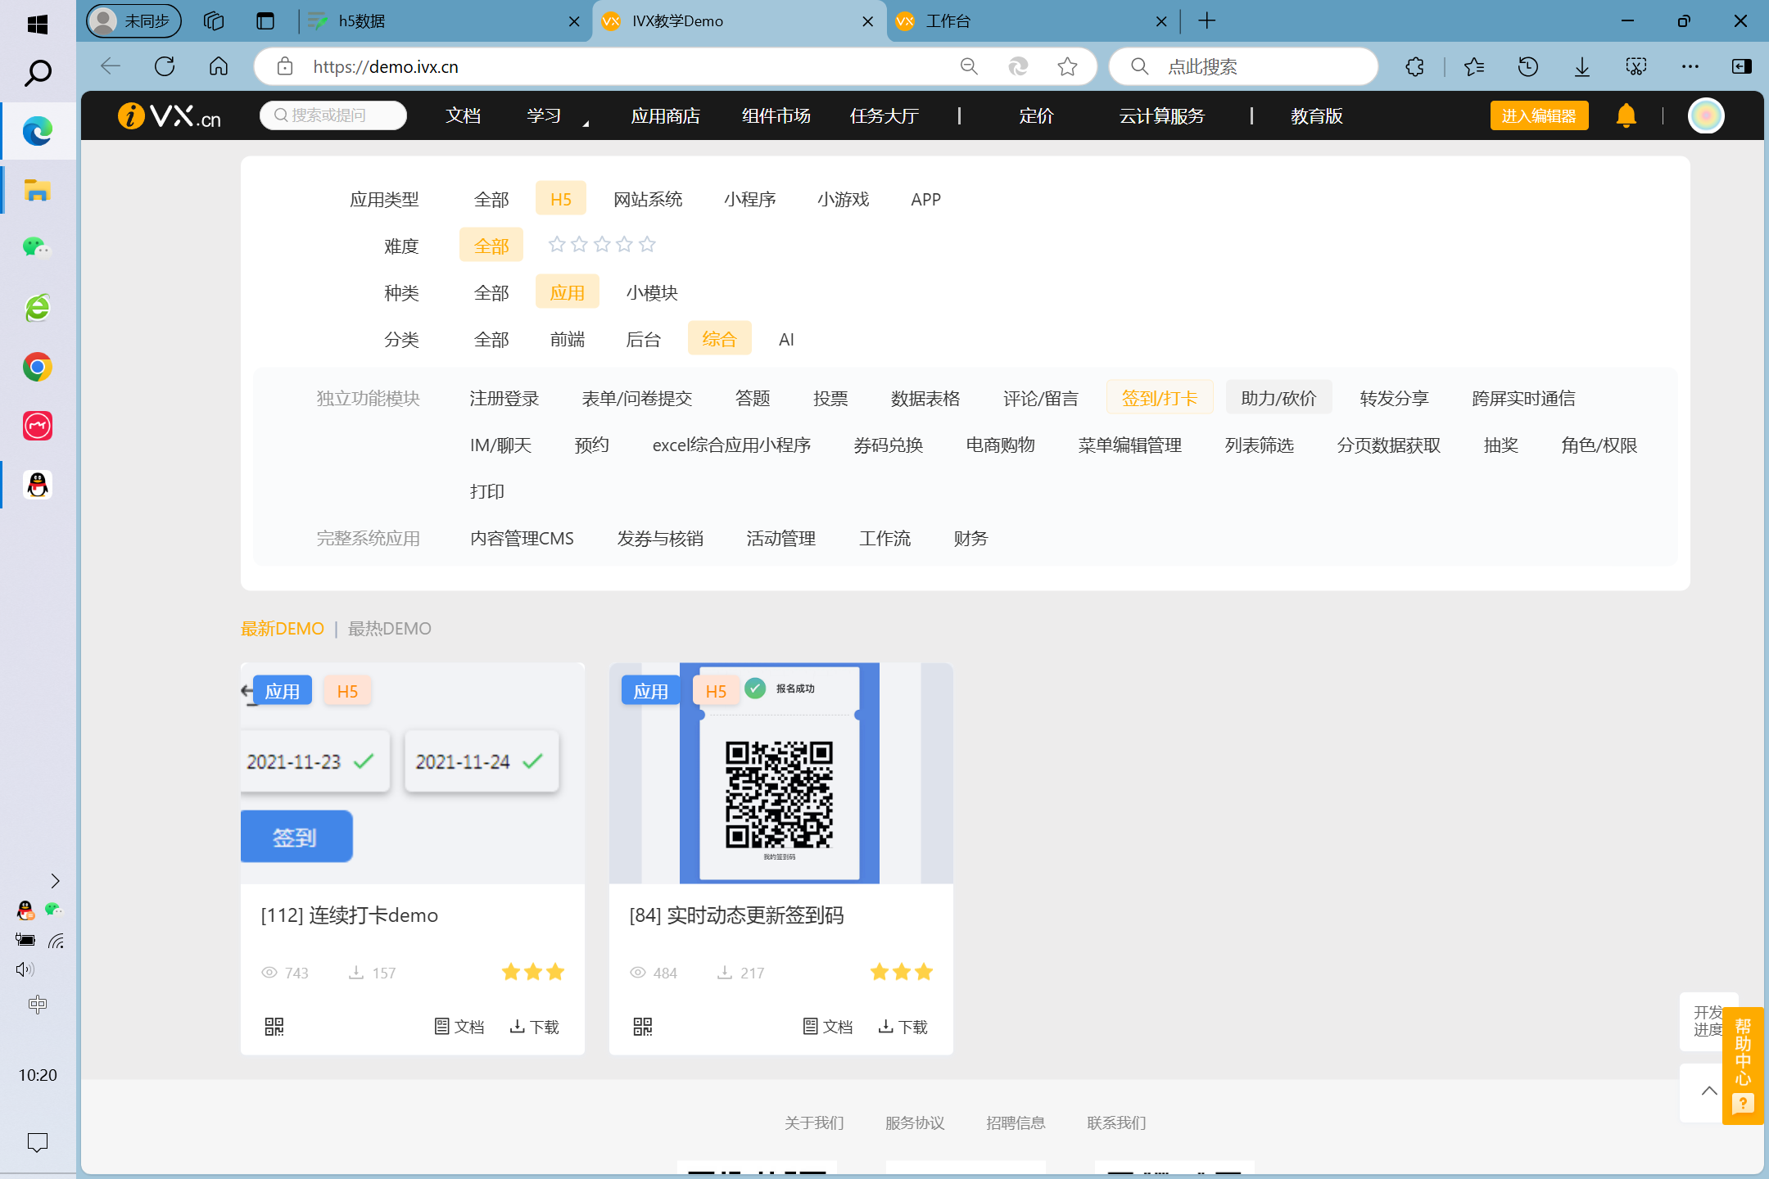Viewport: 1769px width, 1179px height.
Task: Download the 实时动态更新签到码 demo
Action: [903, 1027]
